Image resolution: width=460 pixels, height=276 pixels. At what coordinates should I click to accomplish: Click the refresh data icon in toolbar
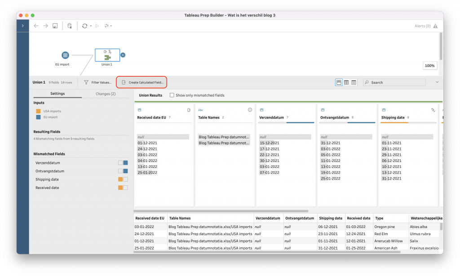click(84, 26)
